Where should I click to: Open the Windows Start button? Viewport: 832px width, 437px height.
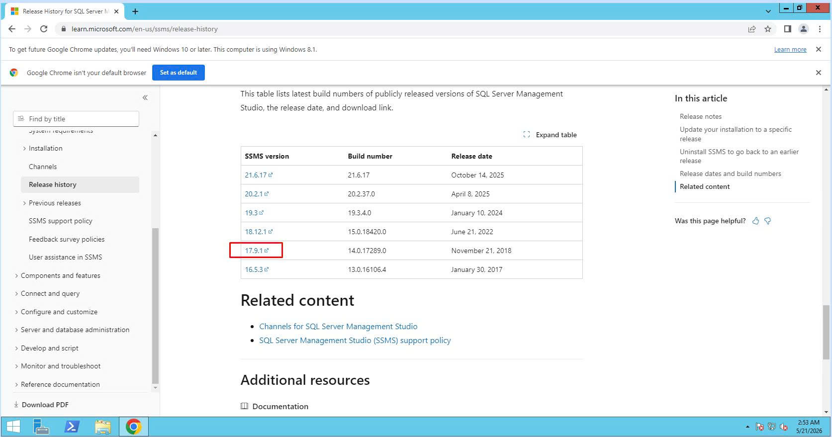[x=13, y=427]
